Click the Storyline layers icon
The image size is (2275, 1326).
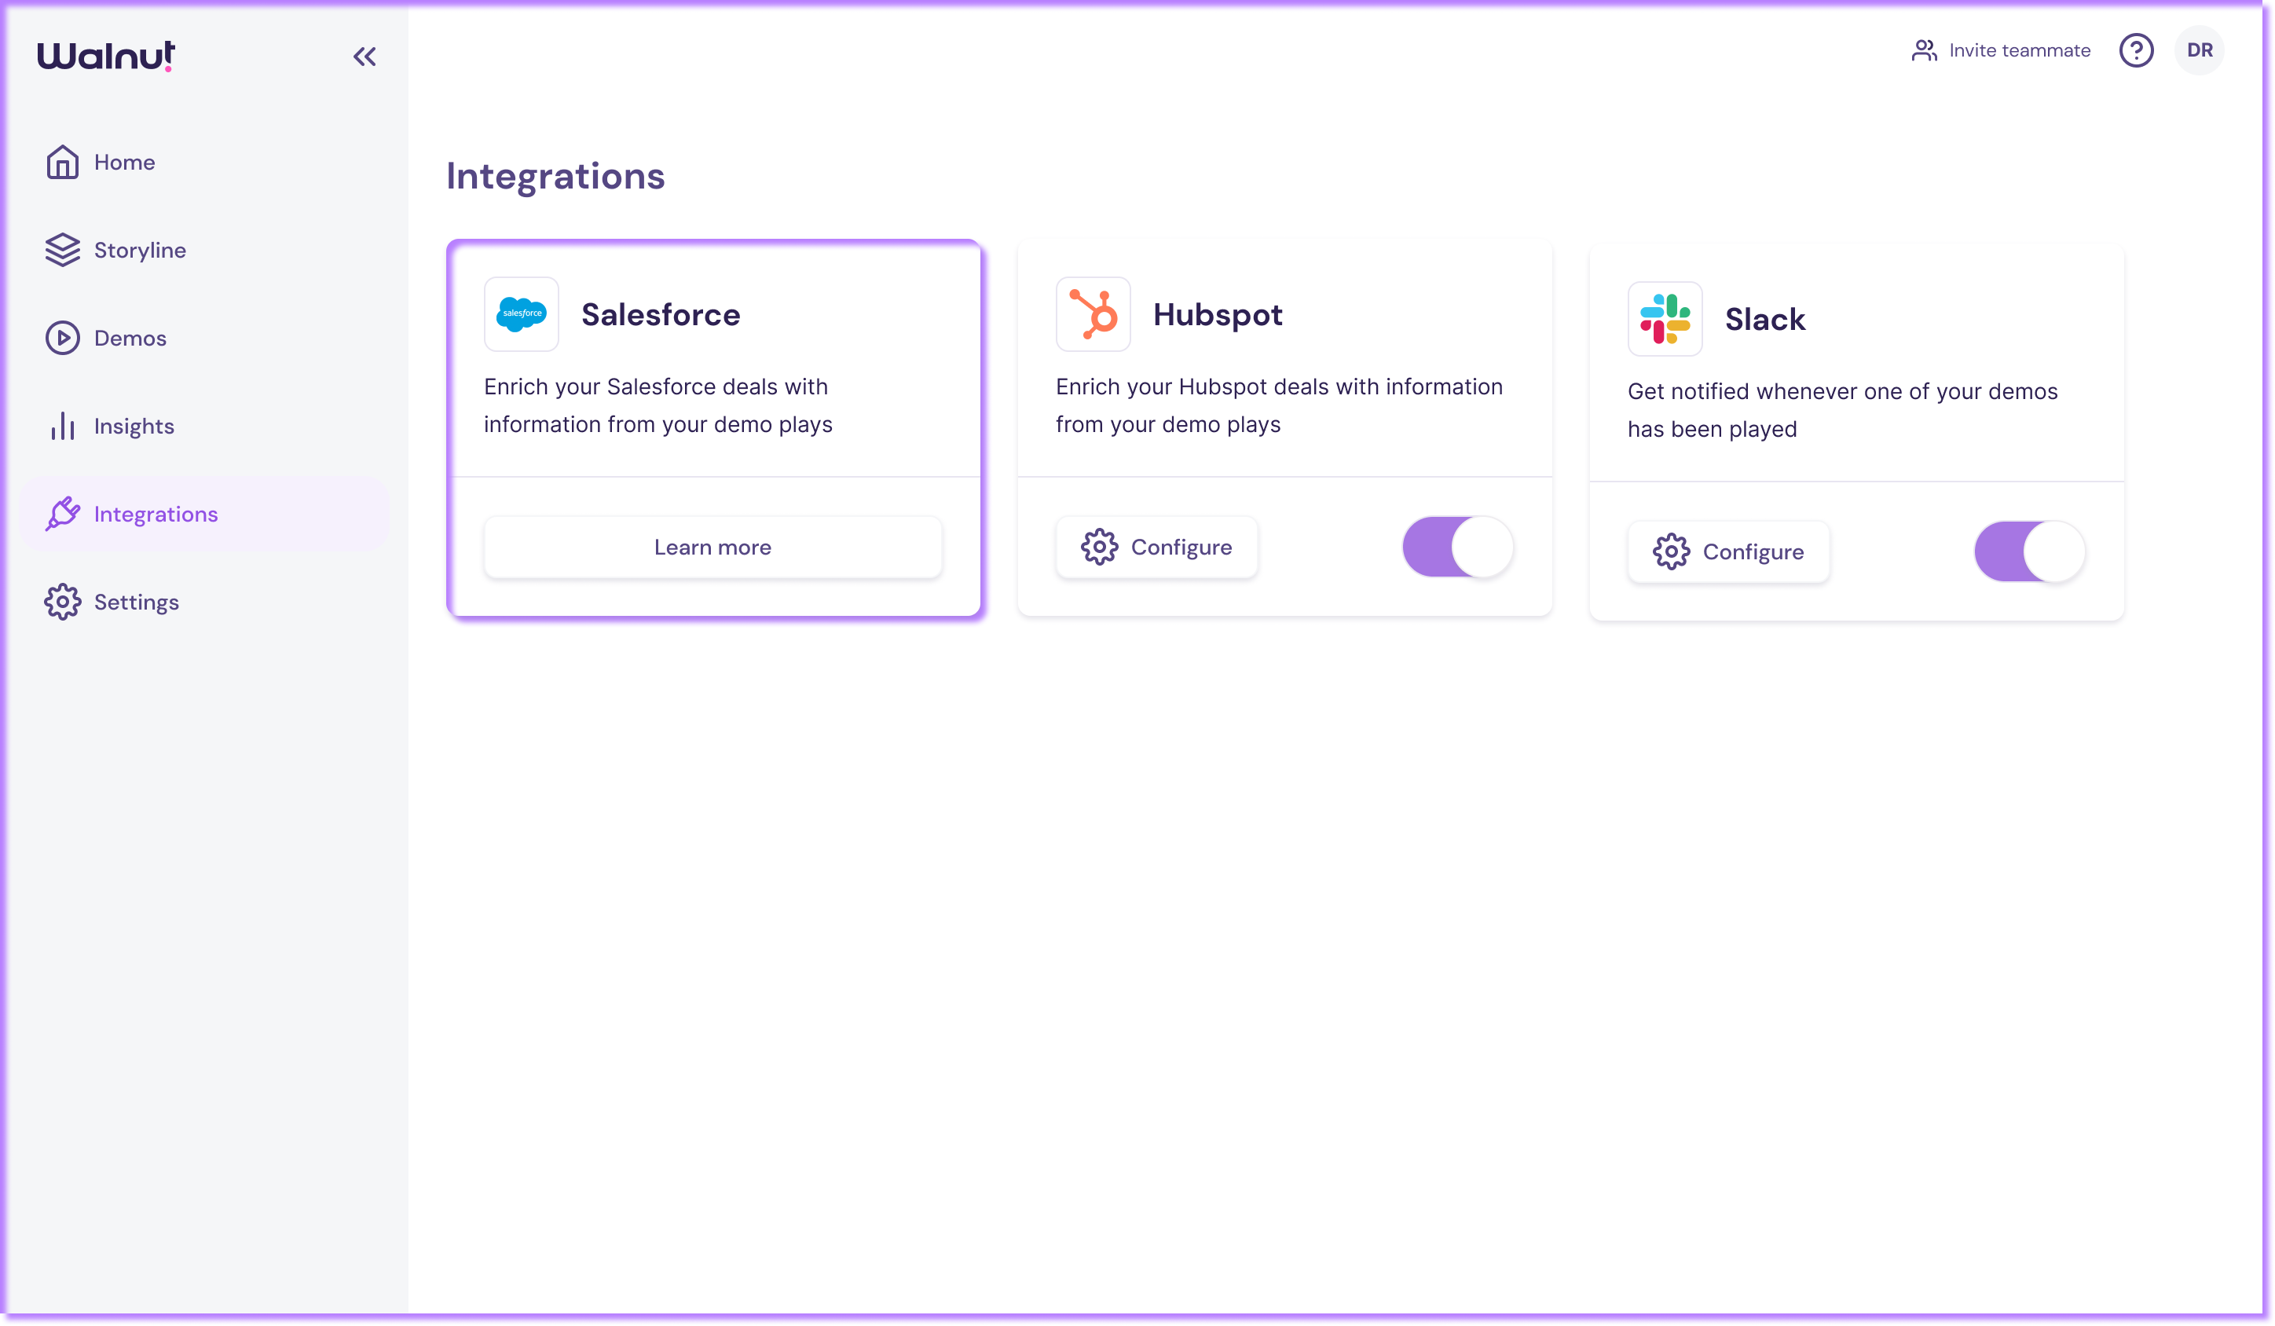point(62,250)
